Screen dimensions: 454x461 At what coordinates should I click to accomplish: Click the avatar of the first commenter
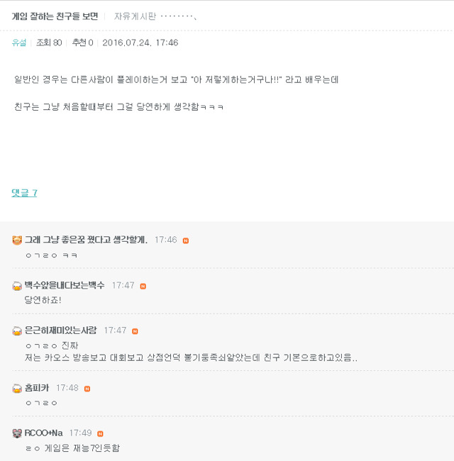(x=17, y=240)
